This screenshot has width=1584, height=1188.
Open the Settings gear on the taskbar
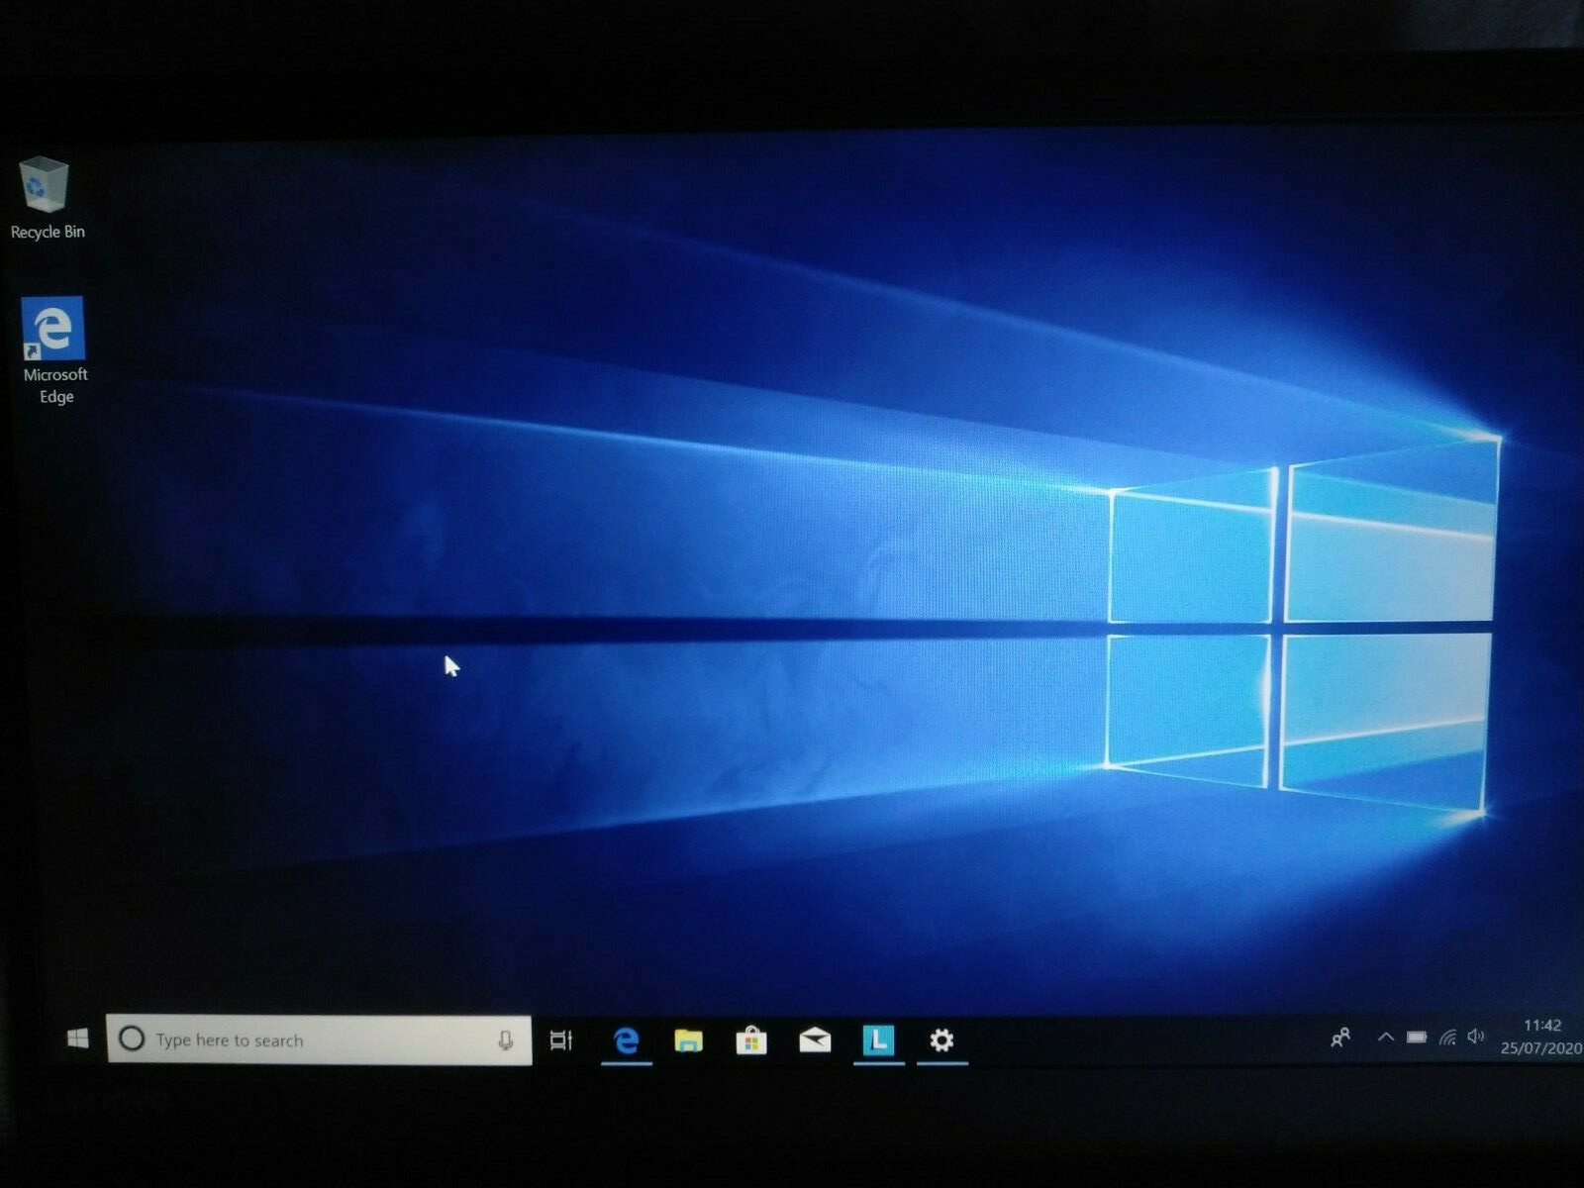point(941,1040)
